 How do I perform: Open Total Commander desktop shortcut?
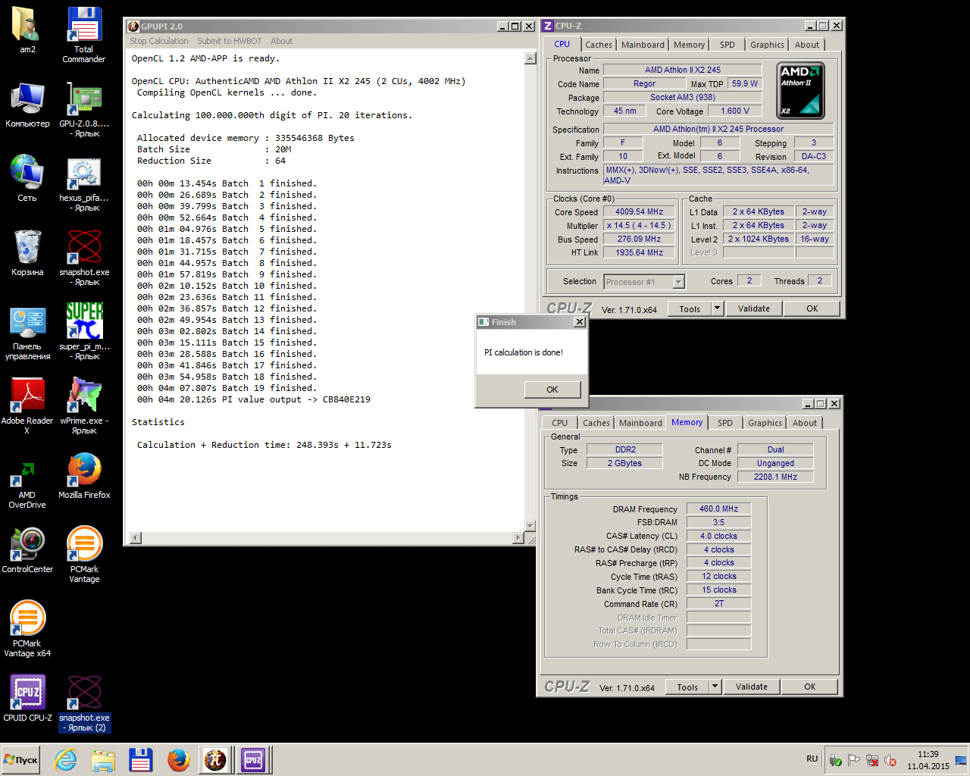pos(84,35)
